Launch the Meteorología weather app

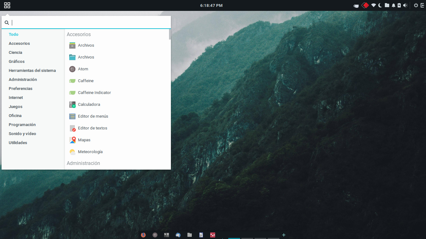pyautogui.click(x=90, y=152)
